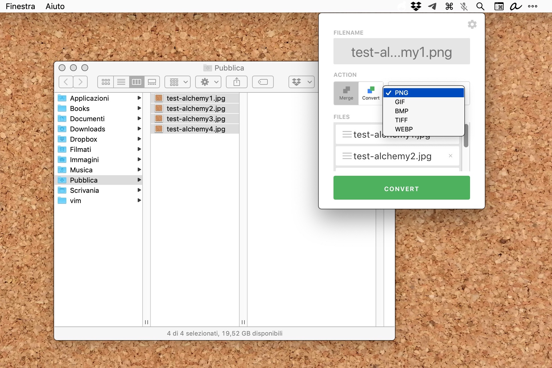Open Spotlight search in menu bar
The height and width of the screenshot is (368, 552).
click(x=480, y=6)
